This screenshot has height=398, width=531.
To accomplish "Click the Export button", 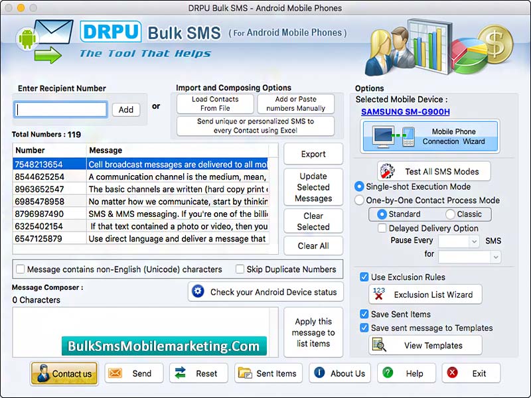I will pyautogui.click(x=313, y=154).
